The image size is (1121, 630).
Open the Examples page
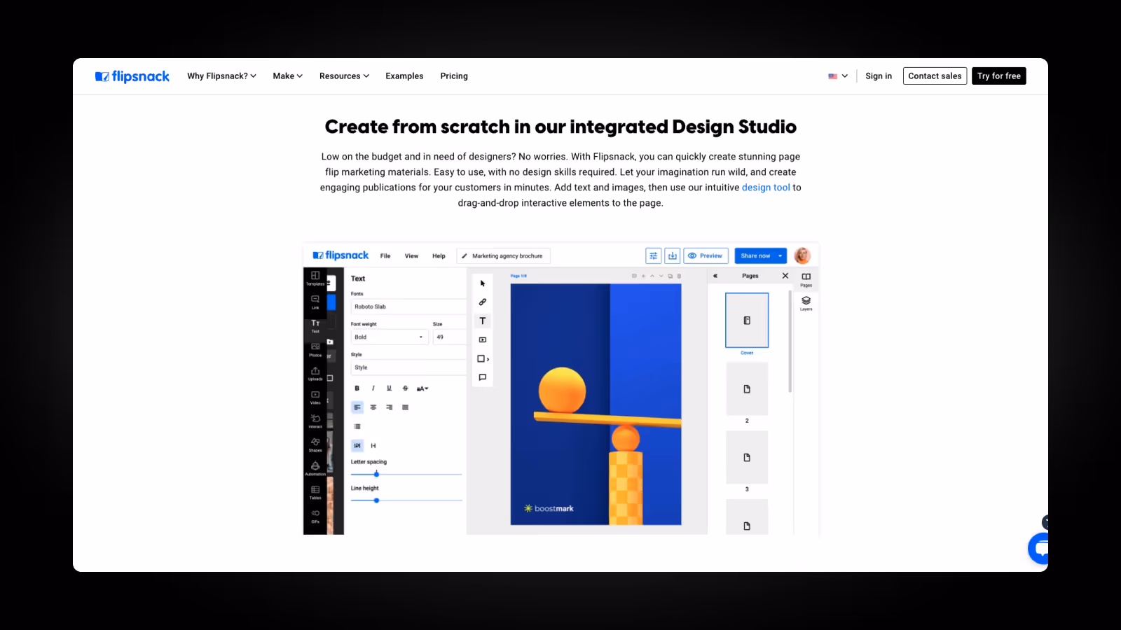coord(404,76)
